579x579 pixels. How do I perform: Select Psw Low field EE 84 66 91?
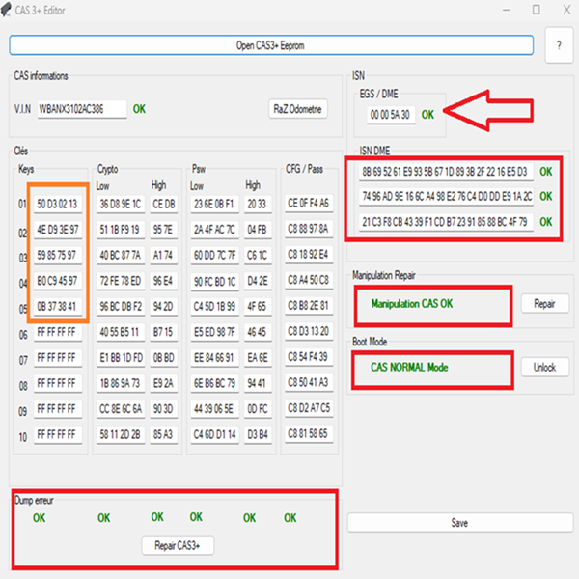click(x=214, y=358)
